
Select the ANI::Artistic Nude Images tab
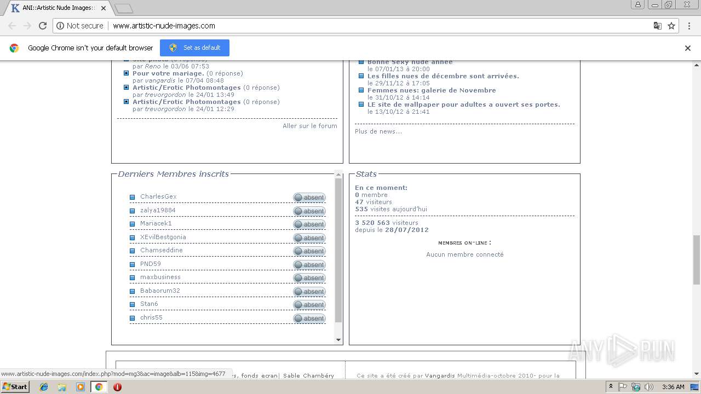coord(58,8)
